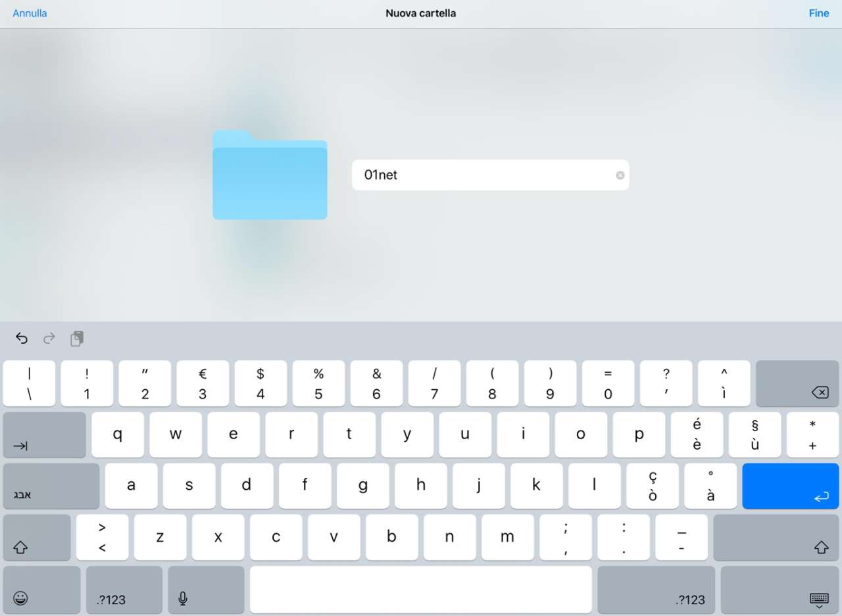This screenshot has width=842, height=616.
Task: Tap the undo arrow above keyboard
Action: 22,339
